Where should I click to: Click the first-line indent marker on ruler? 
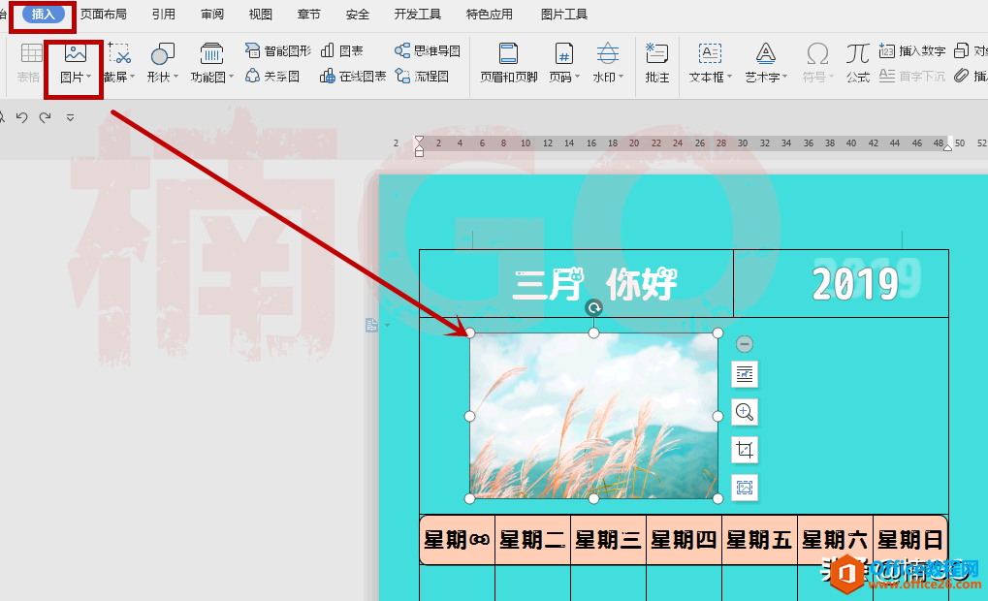pos(419,141)
